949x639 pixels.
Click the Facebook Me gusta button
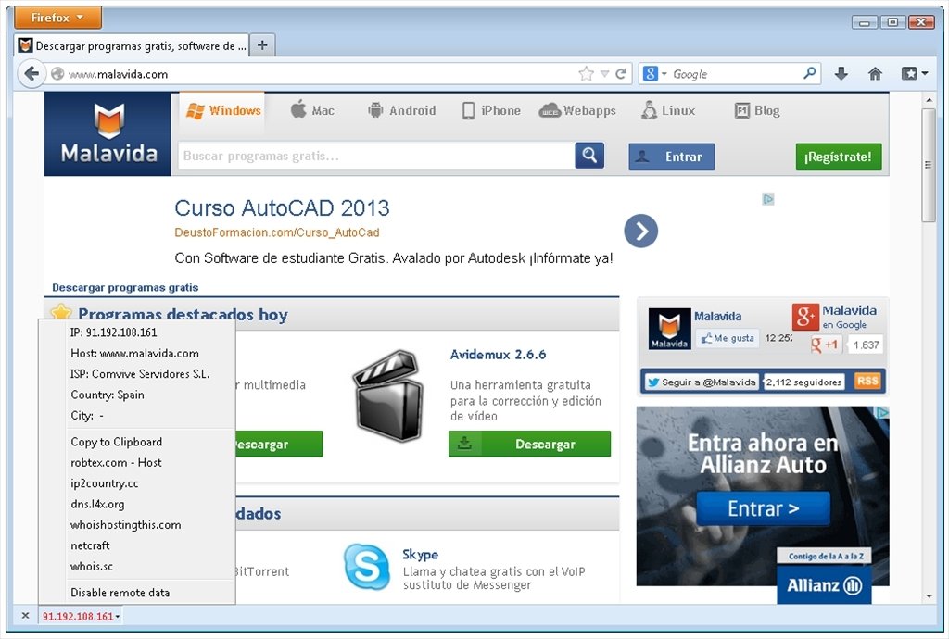click(727, 338)
